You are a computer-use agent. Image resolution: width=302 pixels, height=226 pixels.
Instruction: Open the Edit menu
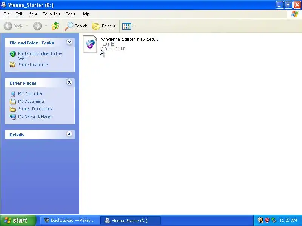19,14
